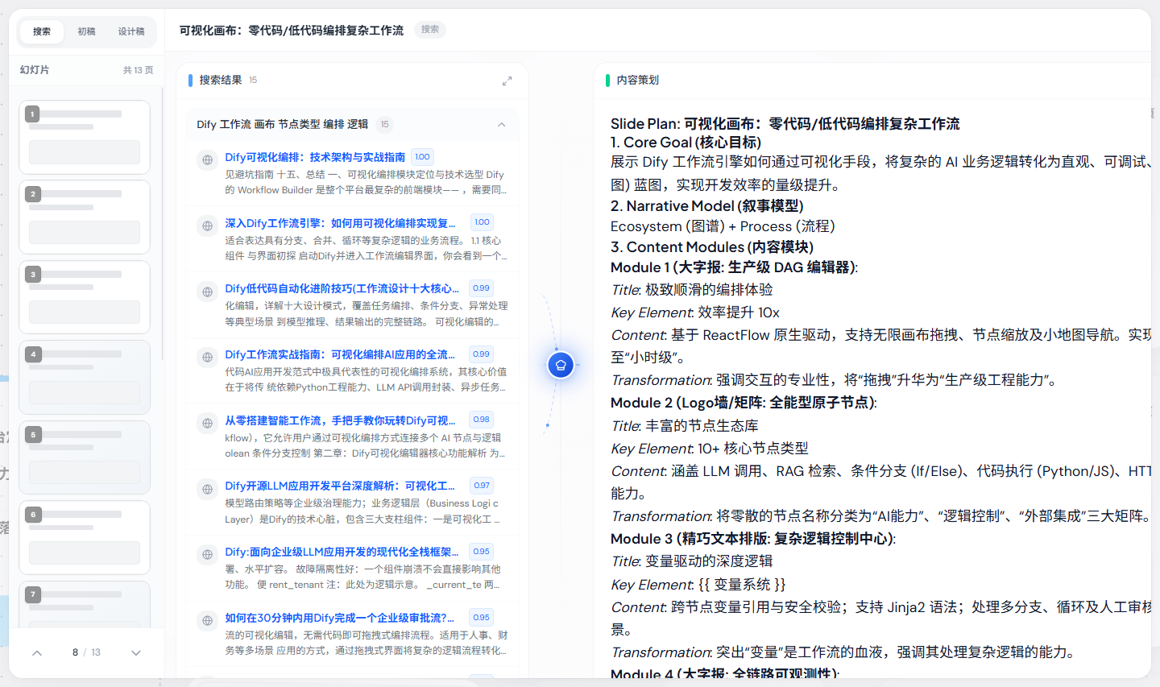Select slide 4 thumbnail

(x=85, y=377)
